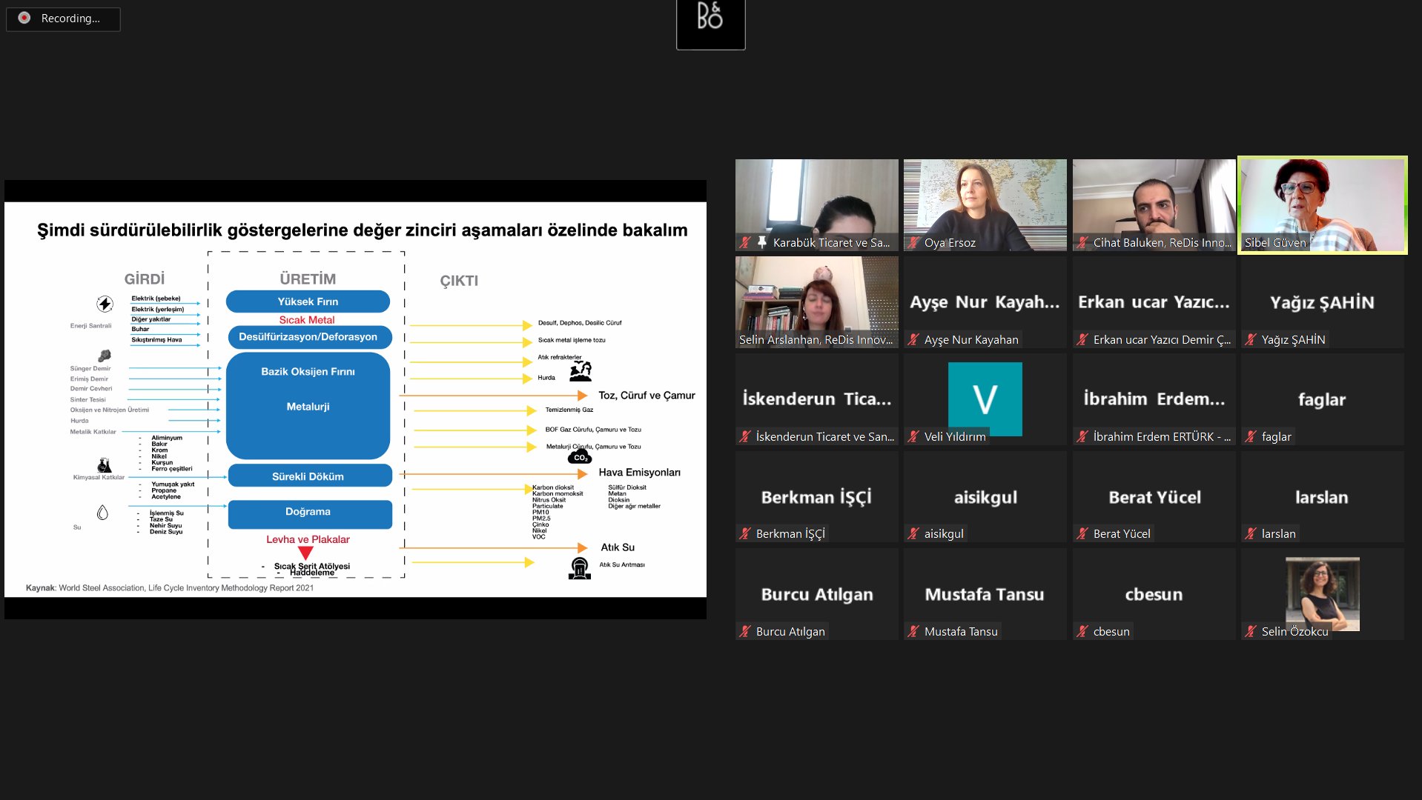Click the Yüksek Fırın box in slide
The image size is (1422, 800).
tap(308, 301)
